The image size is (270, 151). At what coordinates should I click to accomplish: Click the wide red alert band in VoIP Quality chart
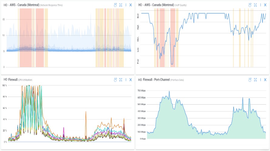click(162, 36)
